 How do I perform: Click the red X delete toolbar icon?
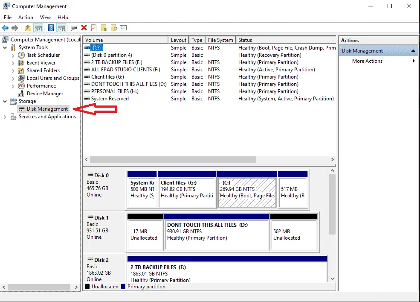pos(84,28)
